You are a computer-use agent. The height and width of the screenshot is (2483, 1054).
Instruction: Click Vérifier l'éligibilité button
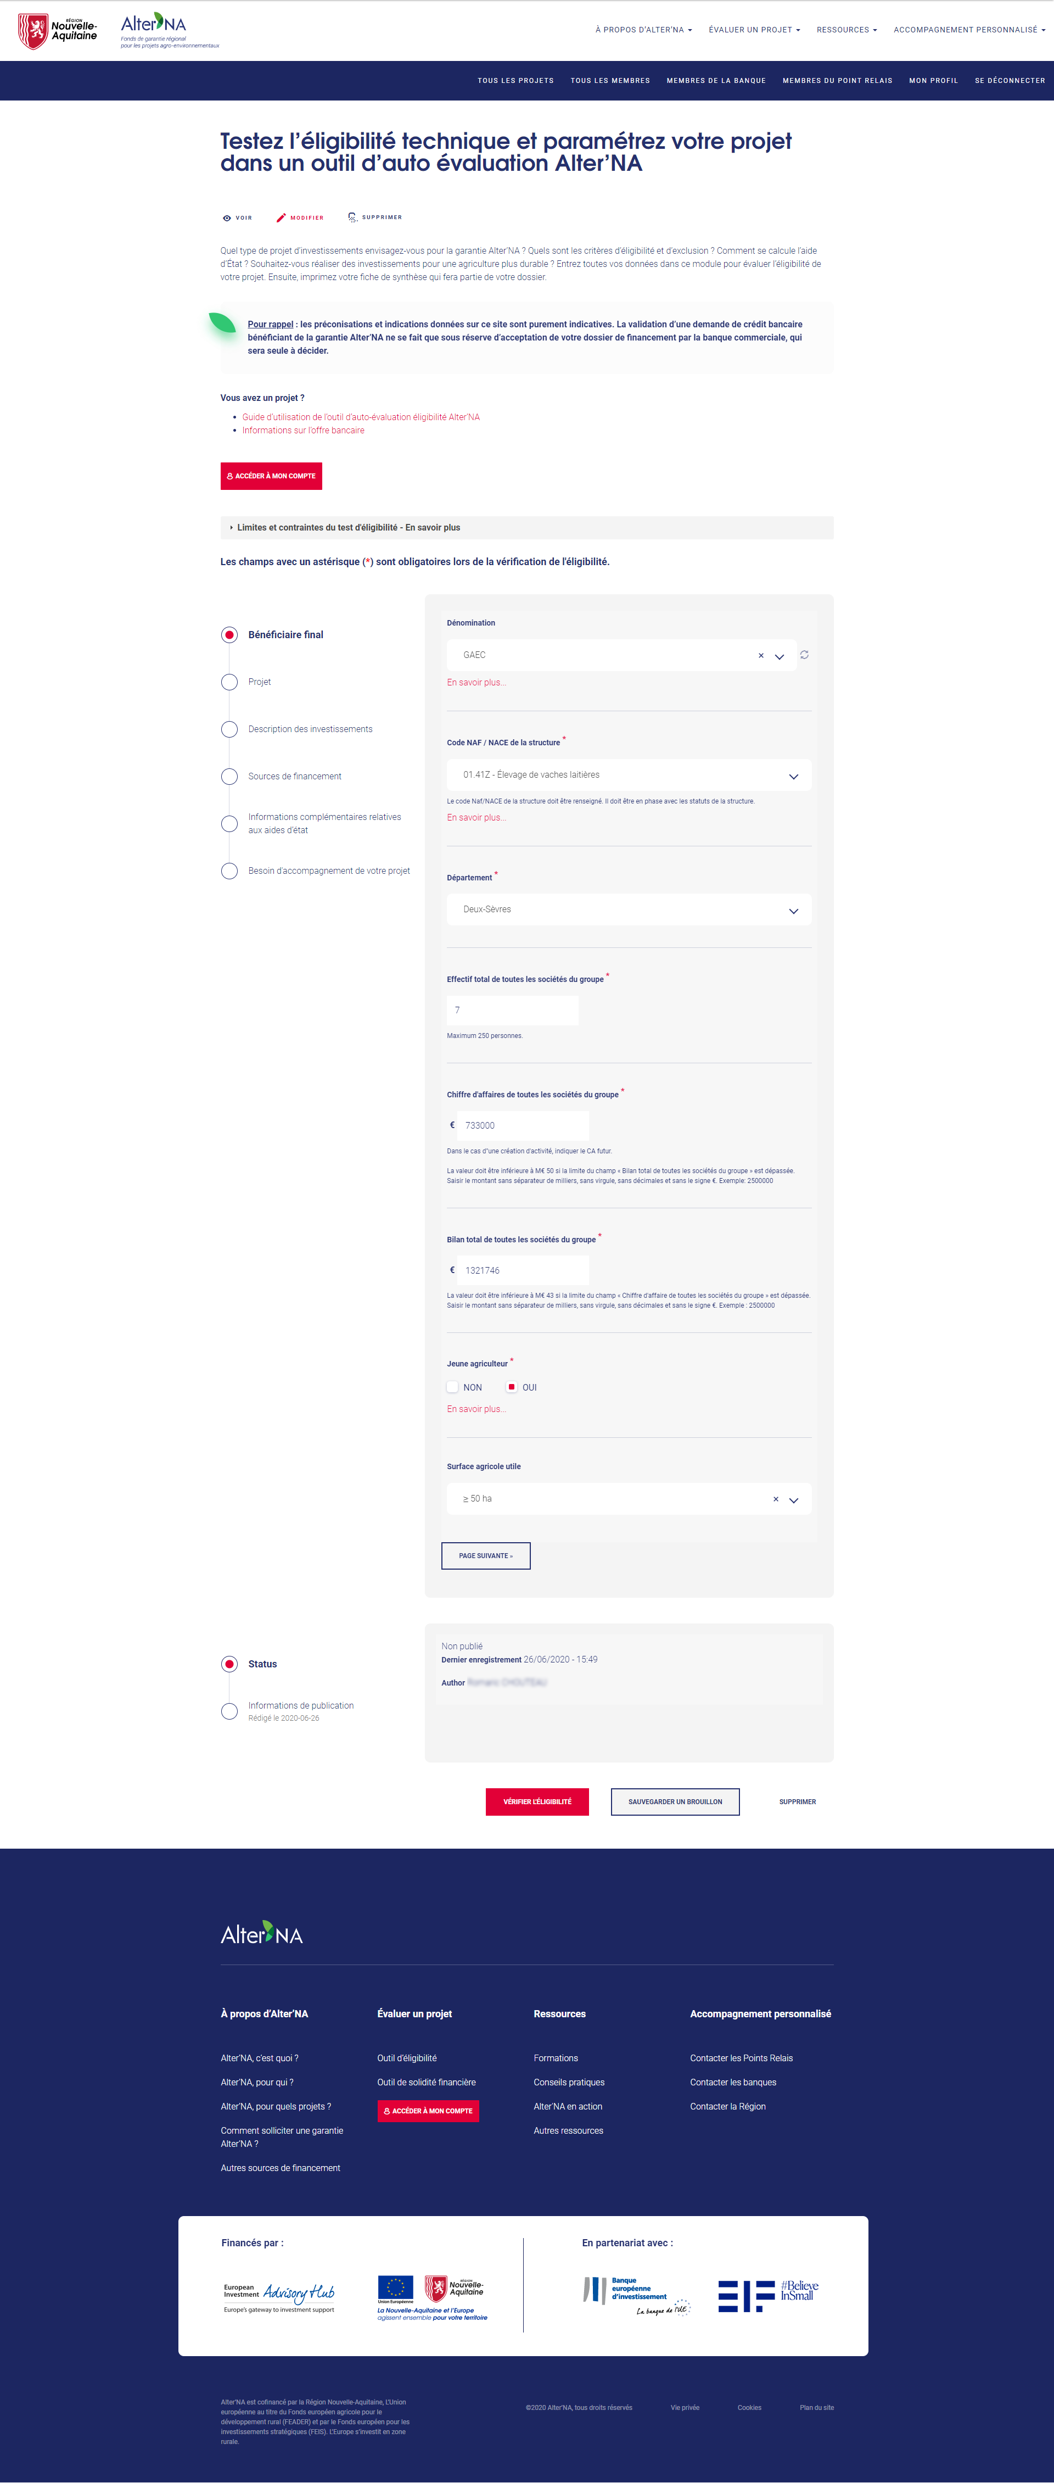tap(537, 1801)
